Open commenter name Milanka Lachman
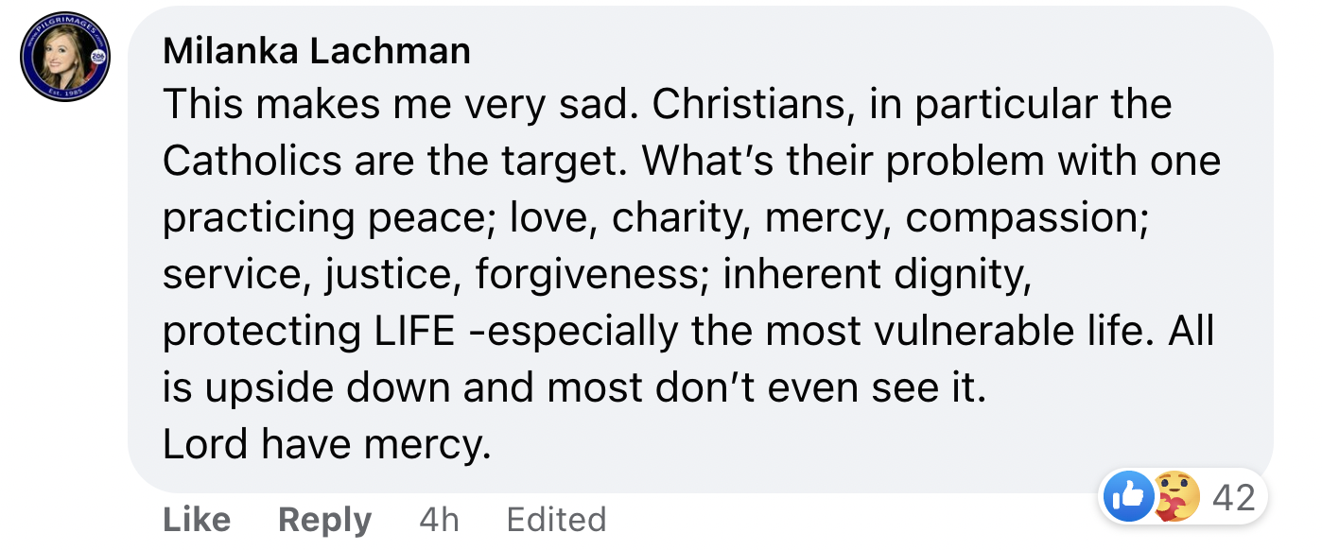Viewport: 1322px width, 550px height. tap(317, 51)
